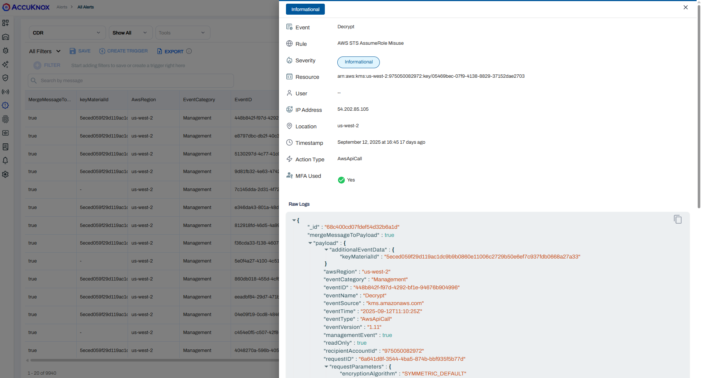Click the EXPORT button
The width and height of the screenshot is (701, 378).
point(170,51)
